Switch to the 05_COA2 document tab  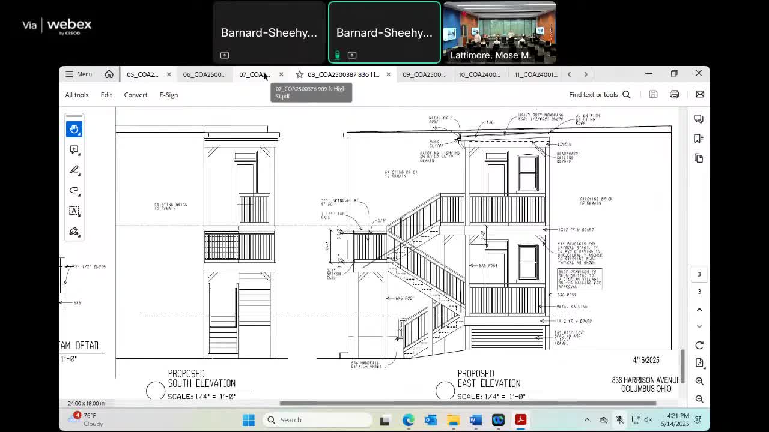pos(142,74)
